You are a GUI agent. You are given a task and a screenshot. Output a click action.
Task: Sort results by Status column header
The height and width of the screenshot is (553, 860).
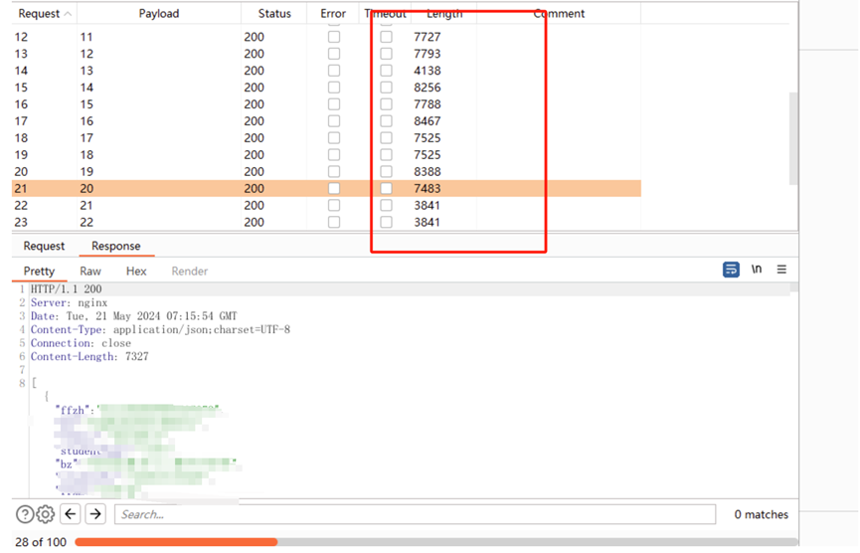click(274, 14)
